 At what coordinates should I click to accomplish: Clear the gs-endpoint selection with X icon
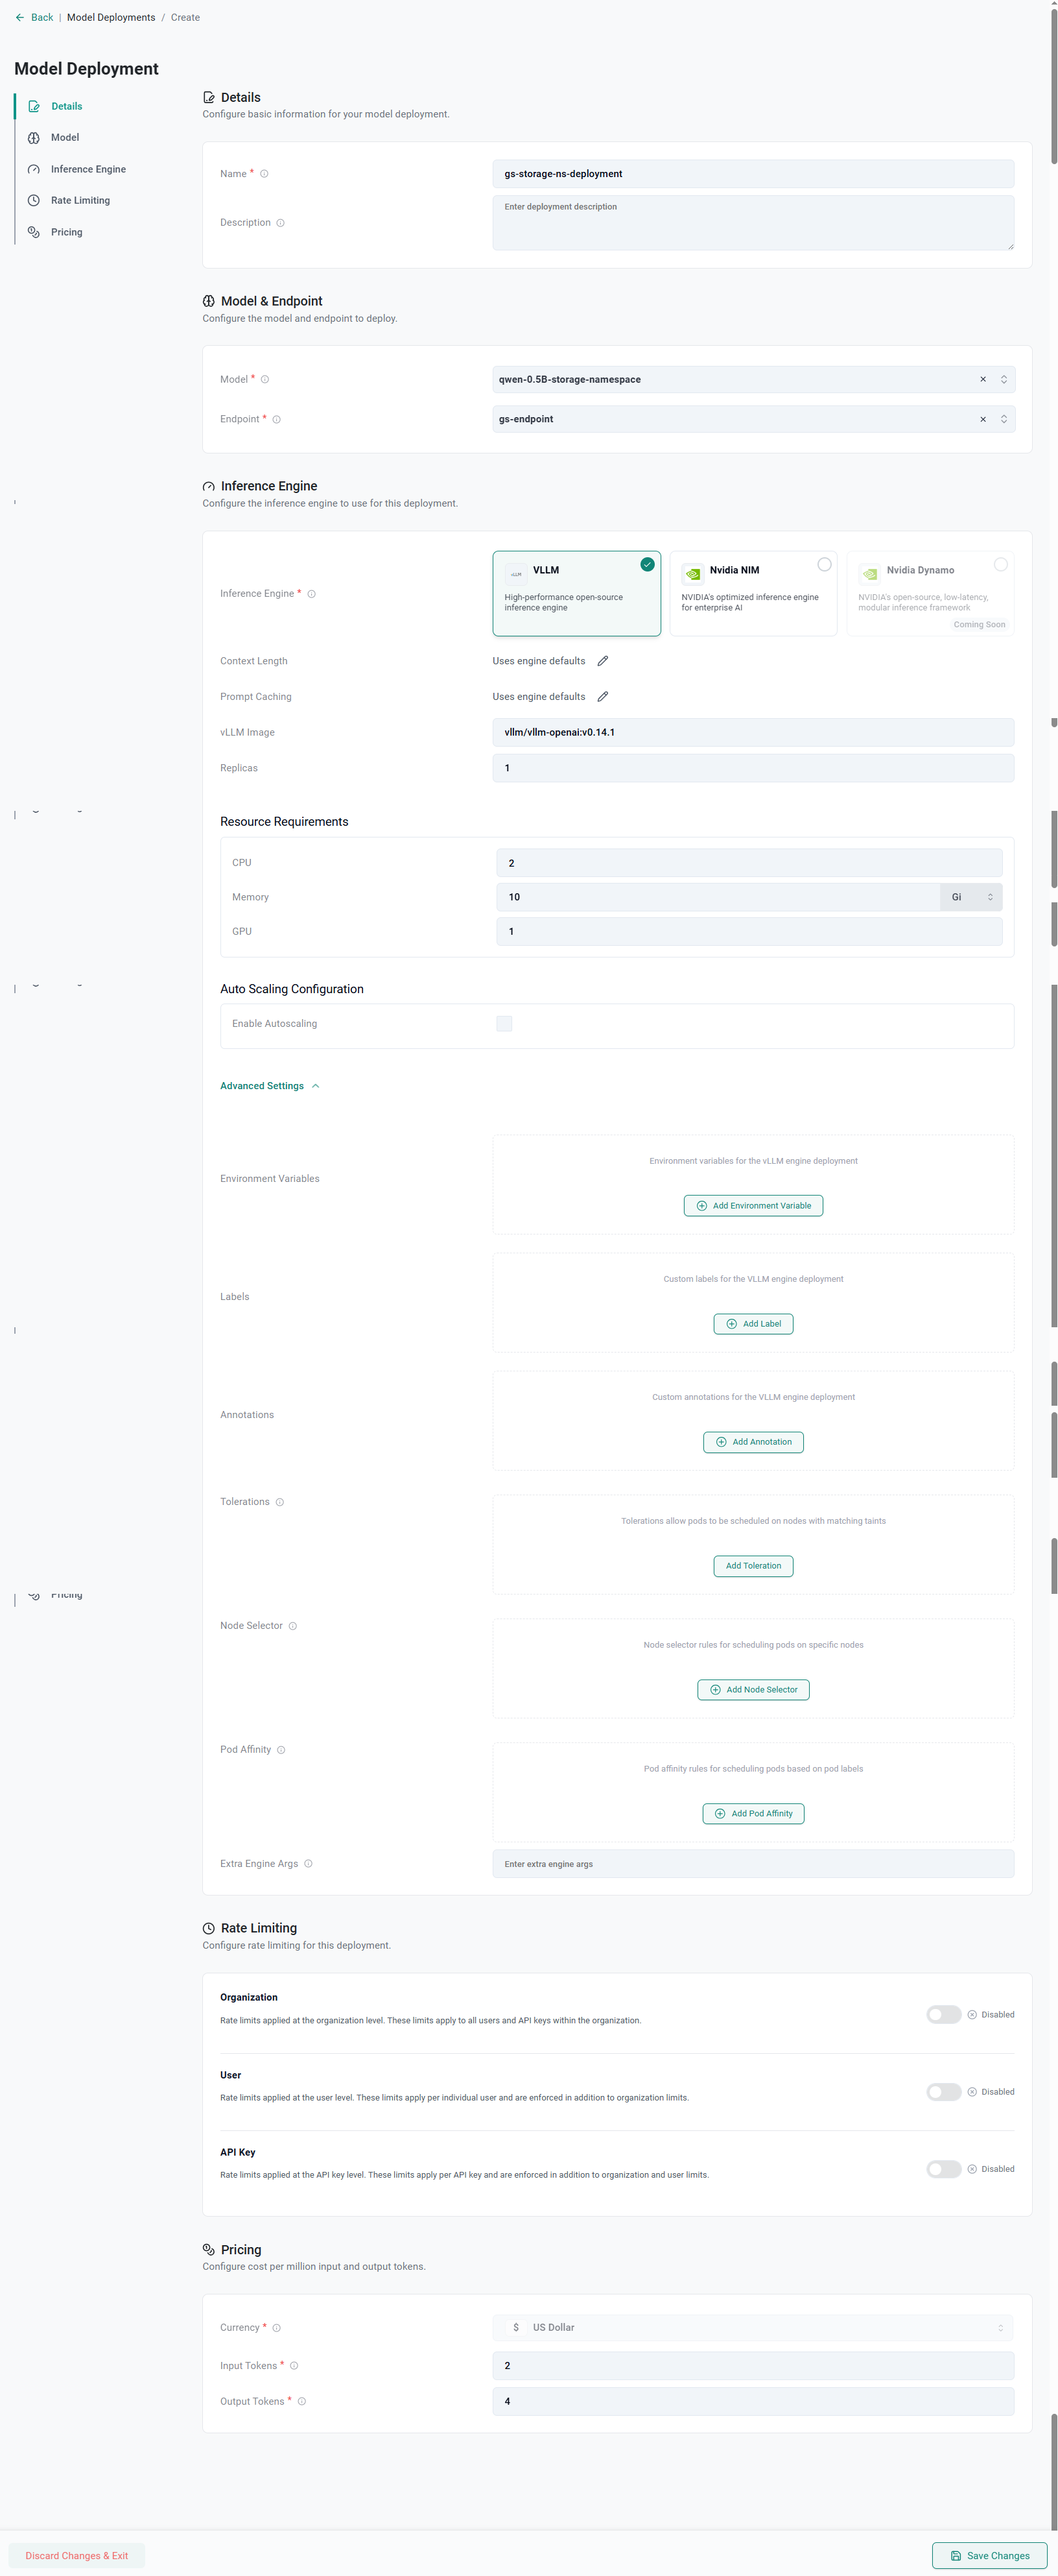(x=982, y=420)
